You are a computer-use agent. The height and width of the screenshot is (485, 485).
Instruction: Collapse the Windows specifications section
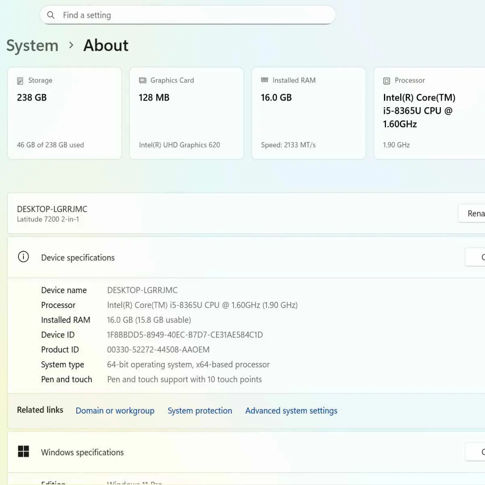coord(246,452)
